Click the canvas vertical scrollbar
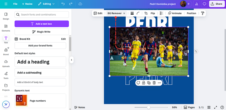Image resolution: width=226 pixels, height=110 pixels. 225,60
